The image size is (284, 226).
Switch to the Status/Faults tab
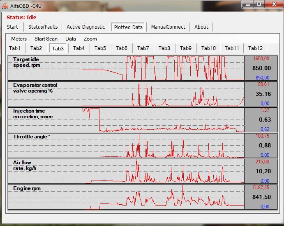(x=43, y=27)
